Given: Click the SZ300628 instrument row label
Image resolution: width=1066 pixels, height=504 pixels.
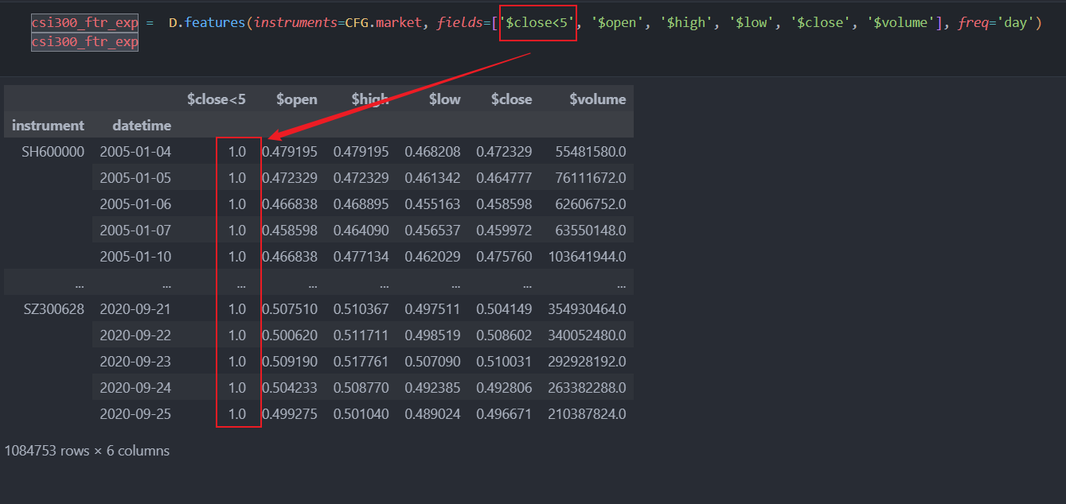Looking at the screenshot, I should 53,308.
